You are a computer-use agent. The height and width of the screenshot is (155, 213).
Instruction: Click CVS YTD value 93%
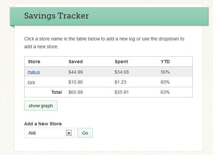coord(165,82)
